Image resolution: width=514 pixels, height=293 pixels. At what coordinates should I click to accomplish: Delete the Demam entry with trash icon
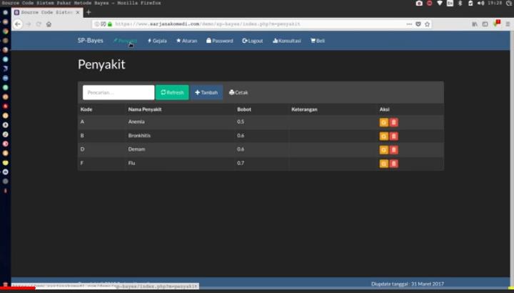[394, 149]
